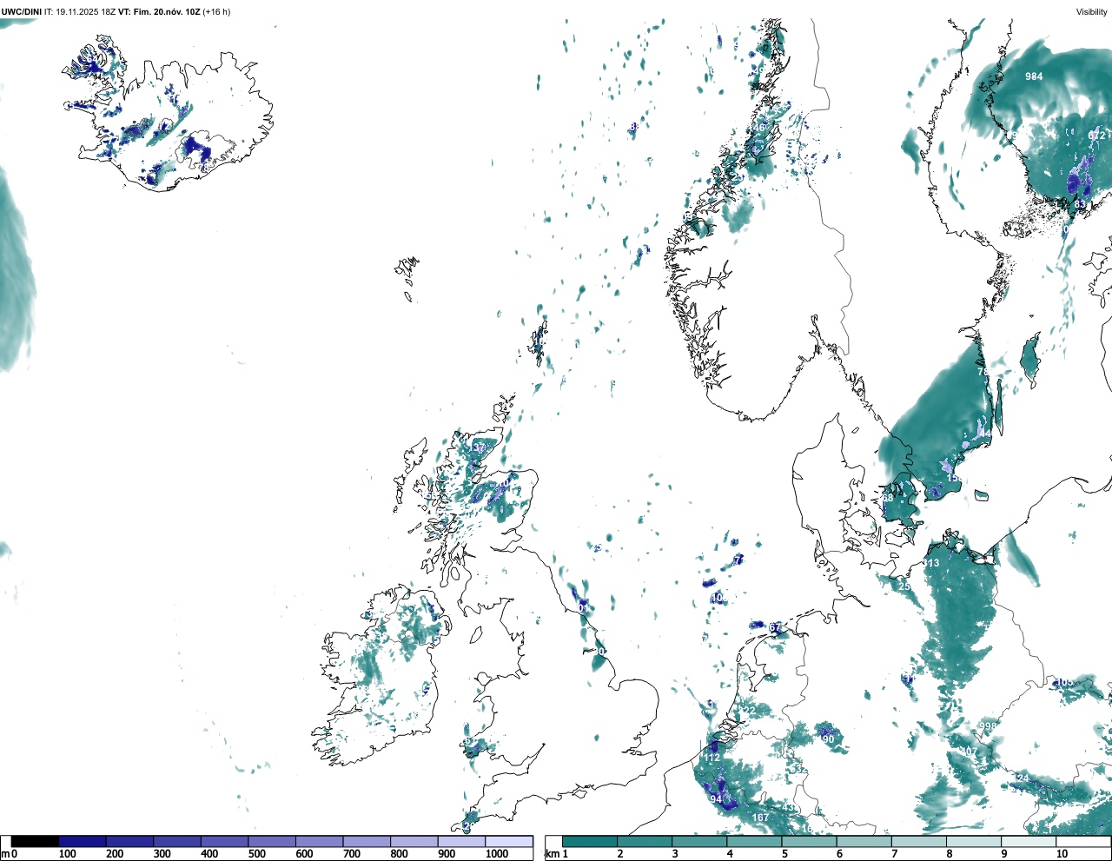The height and width of the screenshot is (861, 1112).
Task: Click the 'IT: 19.11.2025 18Z' initialization time text
Action: point(80,12)
